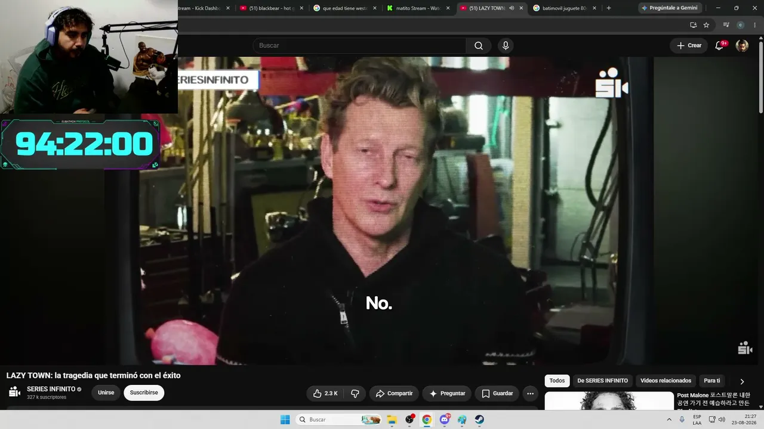Start voice search with the microphone icon
This screenshot has height=429, width=764.
[x=506, y=46]
